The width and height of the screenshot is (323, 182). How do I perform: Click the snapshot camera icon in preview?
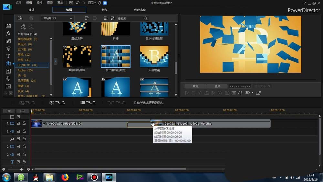pos(227,93)
